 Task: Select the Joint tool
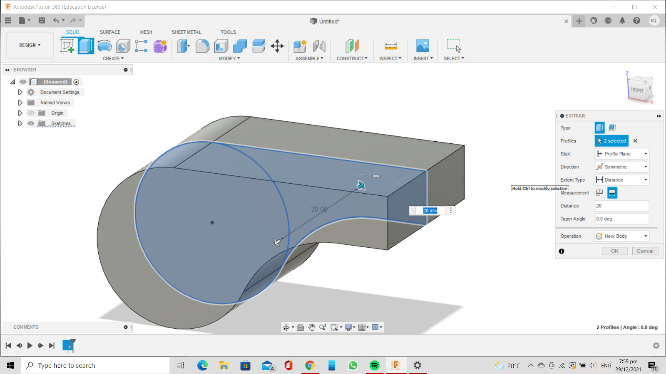click(x=319, y=46)
